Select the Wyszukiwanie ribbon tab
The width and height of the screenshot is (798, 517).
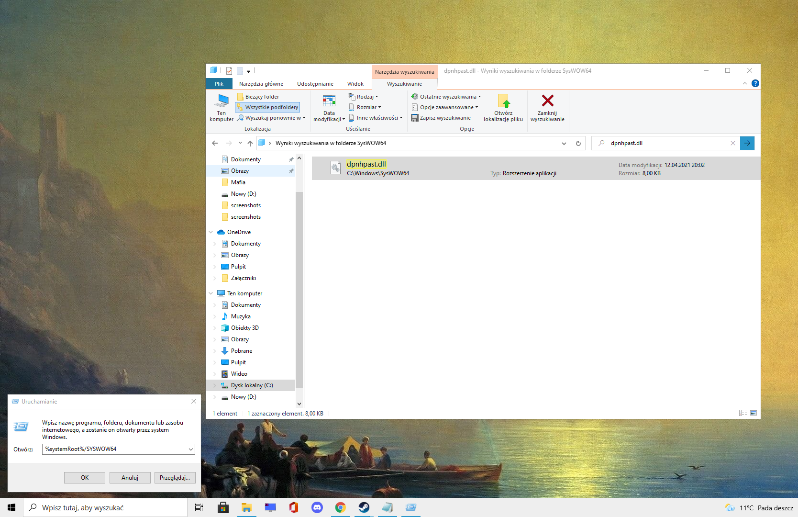coord(404,84)
